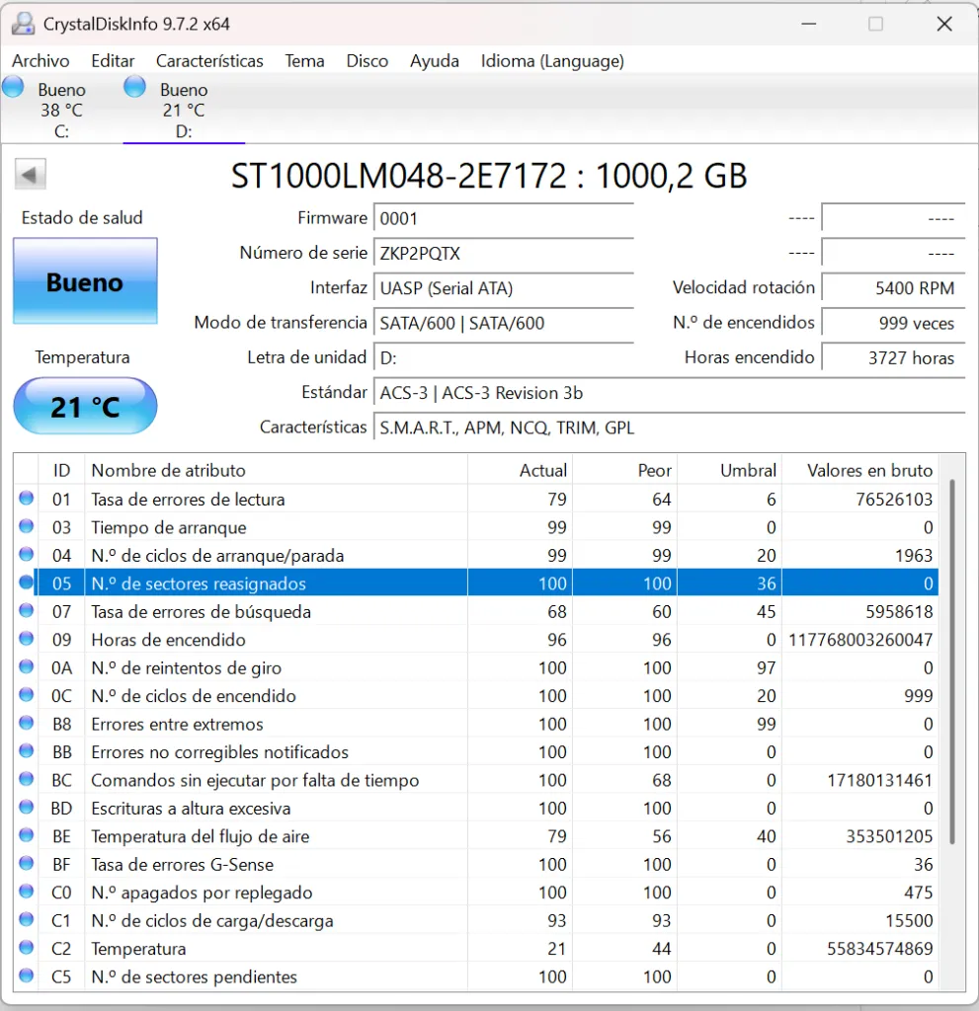Click the Letra de unidad field D:
979x1011 pixels.
pyautogui.click(x=504, y=357)
